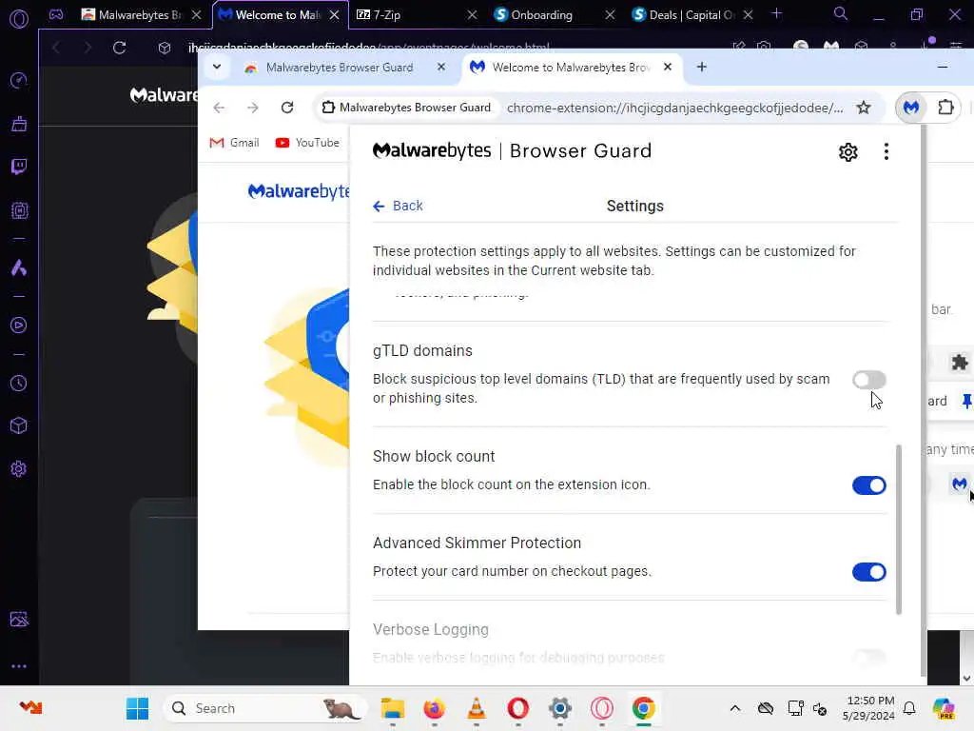Screen dimensions: 974x731
Task: Open sidebar more options ellipsis
Action: 19,665
